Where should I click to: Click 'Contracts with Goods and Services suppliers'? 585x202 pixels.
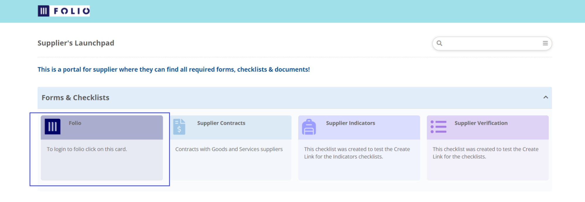point(229,149)
